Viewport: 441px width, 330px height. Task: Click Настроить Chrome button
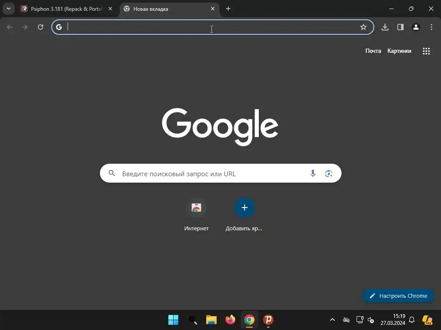point(398,296)
